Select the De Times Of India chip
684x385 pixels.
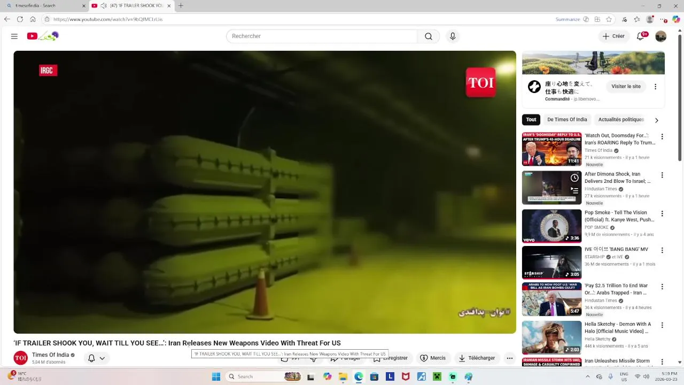pos(567,120)
